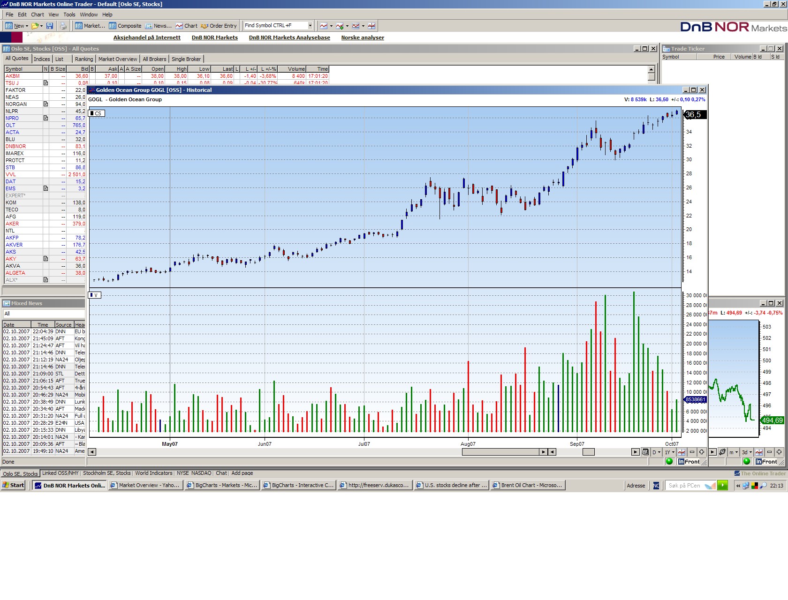Screen dimensions: 788x600
Task: Click the clock settings icon in small chart
Action: tap(722, 452)
